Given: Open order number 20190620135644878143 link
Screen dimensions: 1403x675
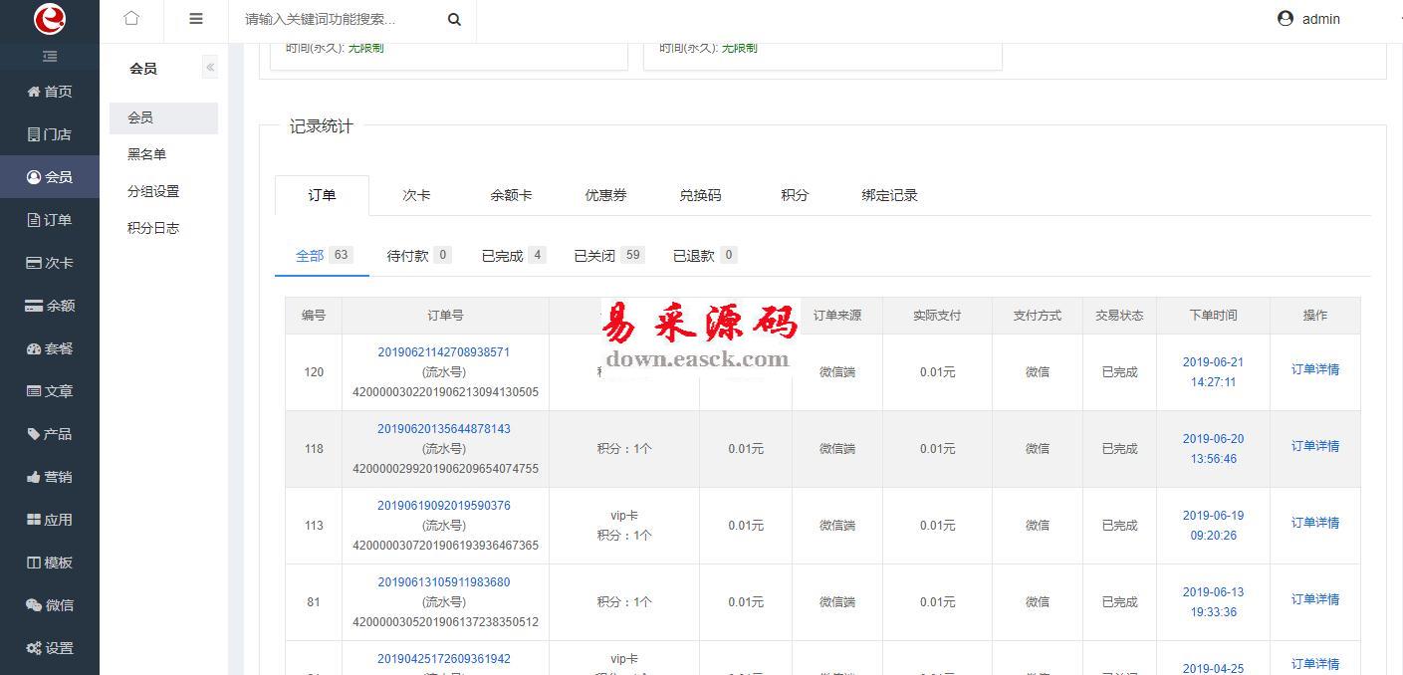Looking at the screenshot, I should [443, 429].
